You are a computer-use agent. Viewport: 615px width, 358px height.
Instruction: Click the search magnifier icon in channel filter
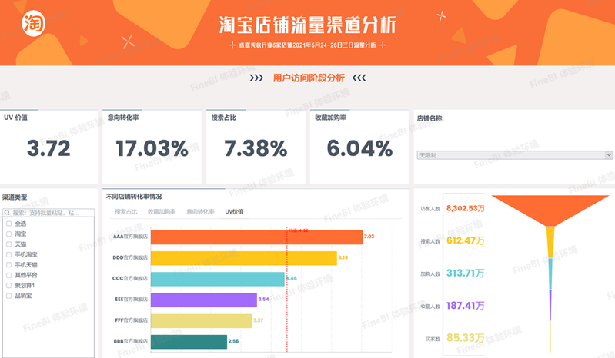coord(8,212)
